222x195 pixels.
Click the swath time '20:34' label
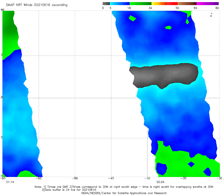pos(160,182)
